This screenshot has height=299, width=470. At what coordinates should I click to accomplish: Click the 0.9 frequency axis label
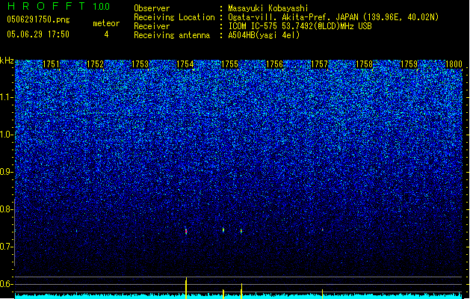pyautogui.click(x=7, y=172)
